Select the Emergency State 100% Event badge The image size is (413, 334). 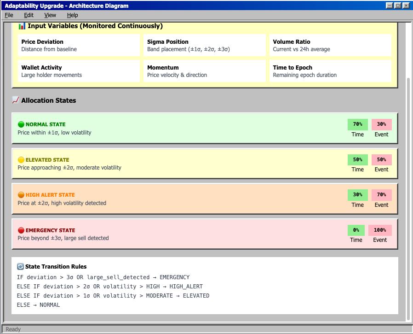[x=380, y=230]
